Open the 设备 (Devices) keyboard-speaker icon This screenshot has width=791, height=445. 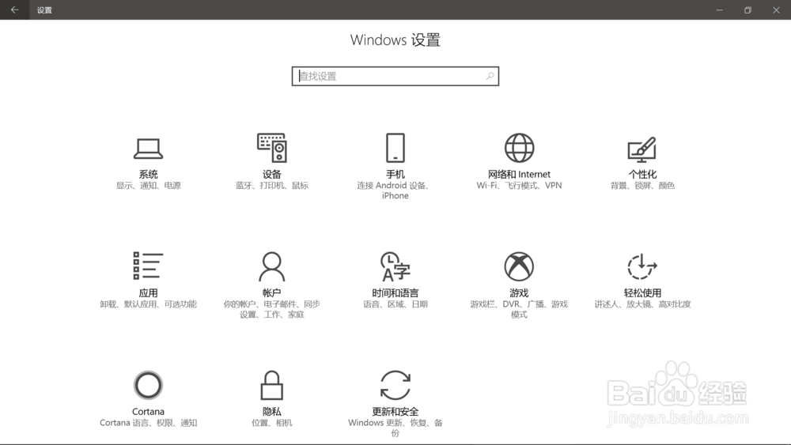click(x=272, y=148)
